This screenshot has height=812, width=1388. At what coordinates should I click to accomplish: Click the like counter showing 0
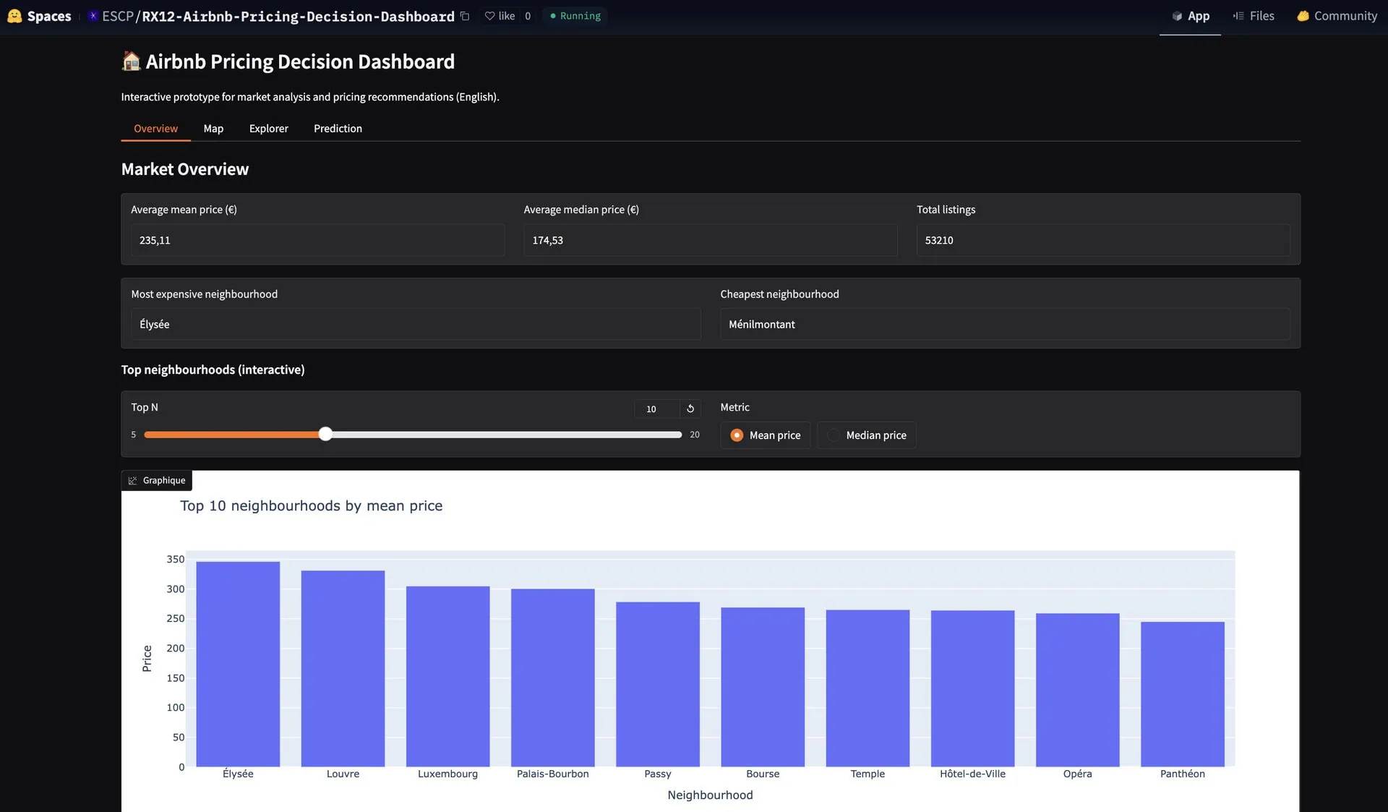527,15
